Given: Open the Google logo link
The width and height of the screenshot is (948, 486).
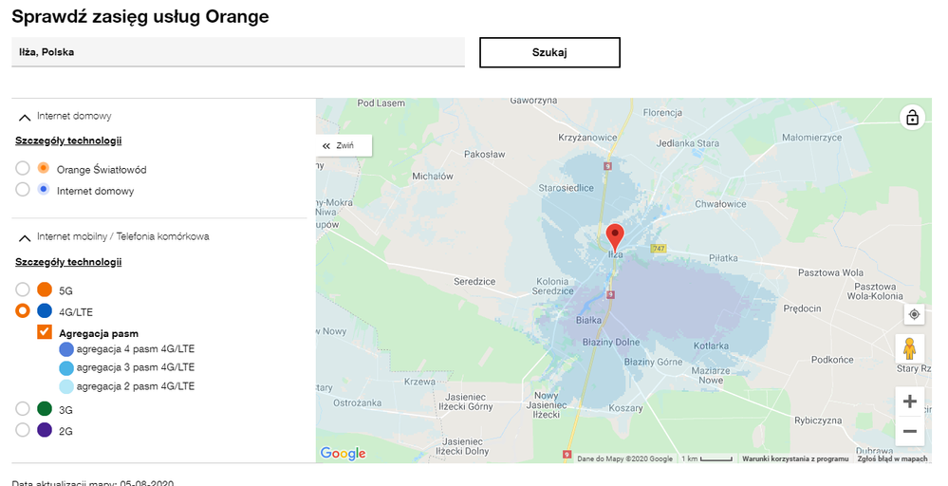Looking at the screenshot, I should [x=344, y=454].
